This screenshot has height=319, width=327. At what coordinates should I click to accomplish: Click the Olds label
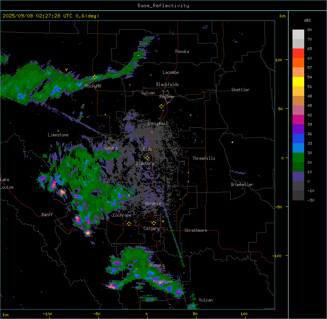(x=147, y=149)
